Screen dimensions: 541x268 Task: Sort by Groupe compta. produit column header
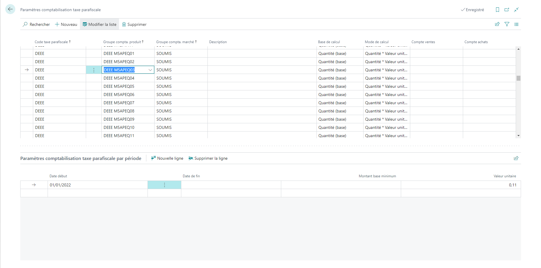123,42
